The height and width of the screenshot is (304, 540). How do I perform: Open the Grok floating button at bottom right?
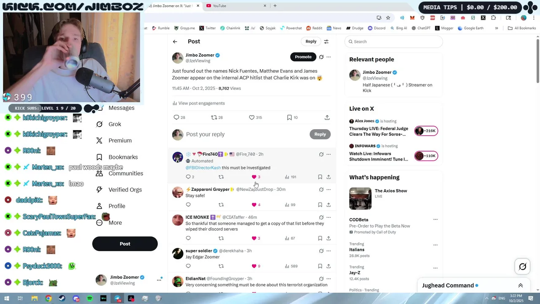[522, 266]
